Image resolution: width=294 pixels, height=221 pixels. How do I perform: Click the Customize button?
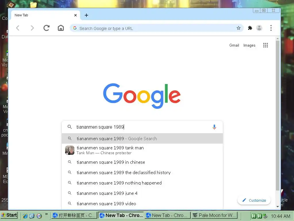254,200
